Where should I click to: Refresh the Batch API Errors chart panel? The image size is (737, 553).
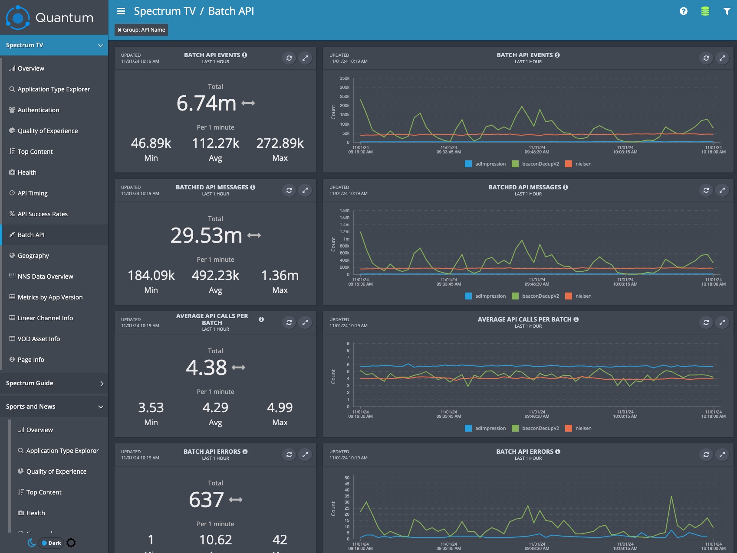pos(706,455)
